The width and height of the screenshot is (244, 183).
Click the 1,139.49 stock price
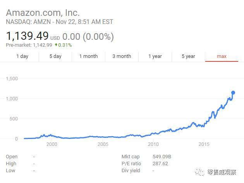point(27,36)
